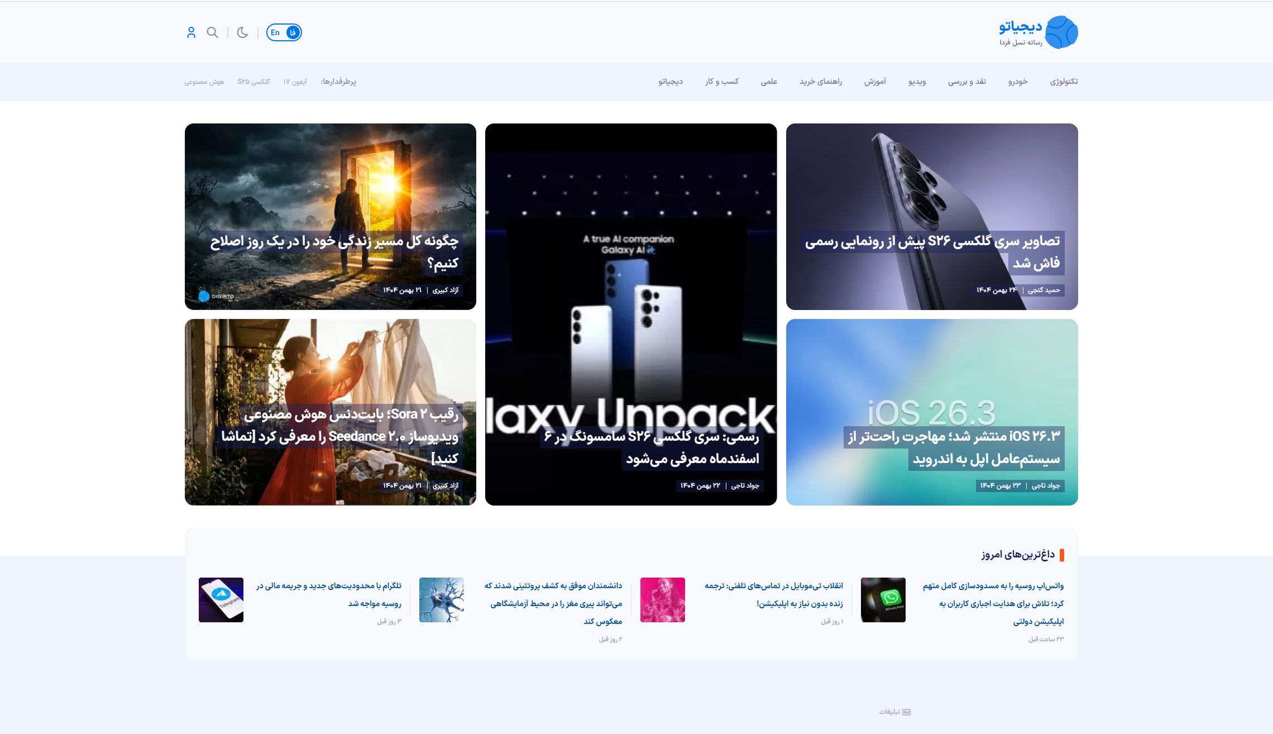
Task: Click the pink singer news thumbnail
Action: (x=662, y=600)
